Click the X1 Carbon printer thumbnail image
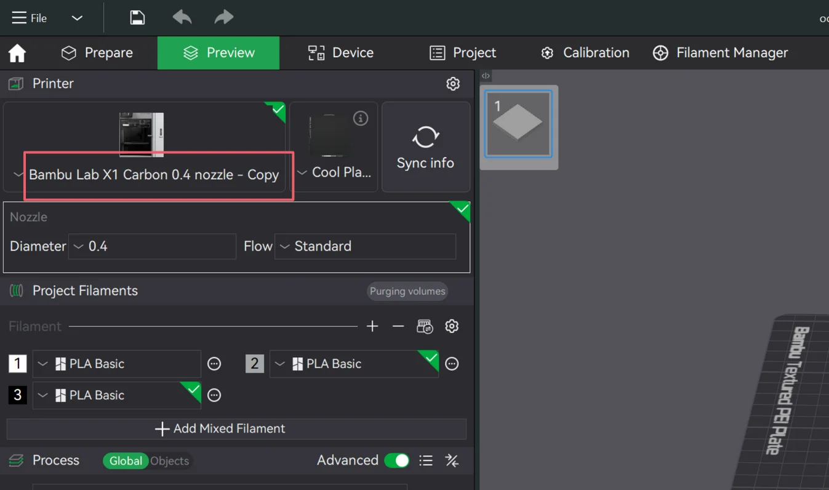This screenshot has width=829, height=490. point(142,134)
